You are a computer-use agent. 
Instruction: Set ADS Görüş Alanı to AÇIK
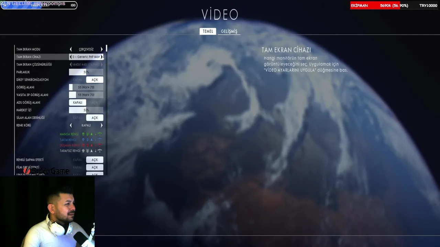(x=95, y=103)
